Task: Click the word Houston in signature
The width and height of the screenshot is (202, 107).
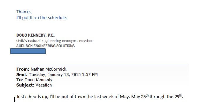Action: (86, 41)
